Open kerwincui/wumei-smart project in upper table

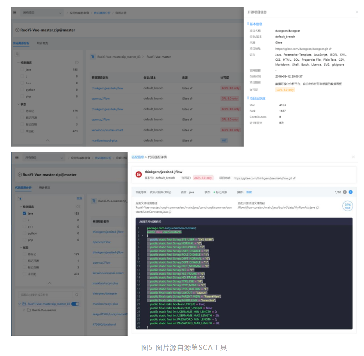point(107,130)
